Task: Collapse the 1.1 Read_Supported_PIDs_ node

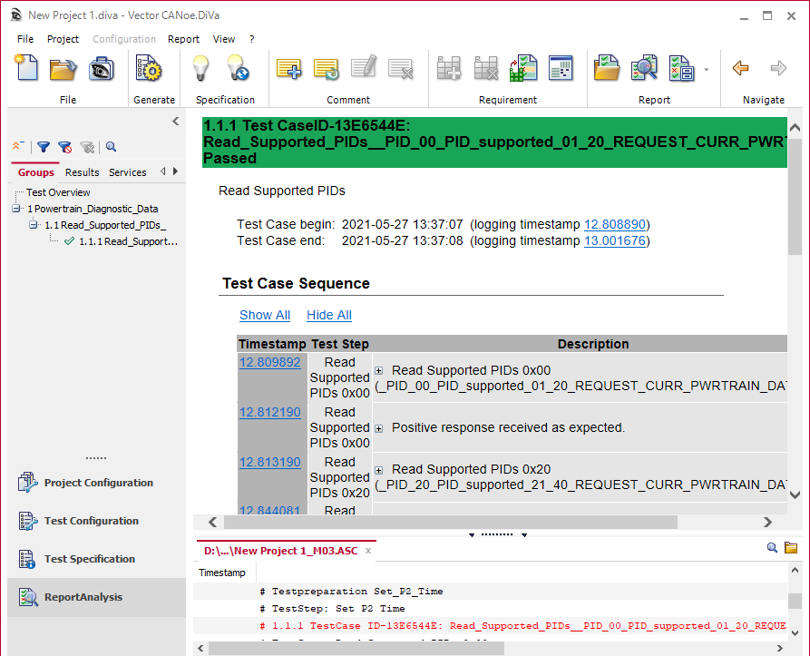Action: tap(34, 225)
